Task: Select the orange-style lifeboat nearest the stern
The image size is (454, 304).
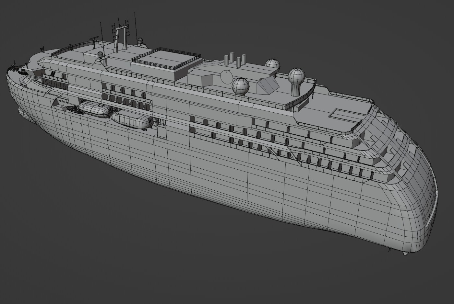Action: click(95, 109)
